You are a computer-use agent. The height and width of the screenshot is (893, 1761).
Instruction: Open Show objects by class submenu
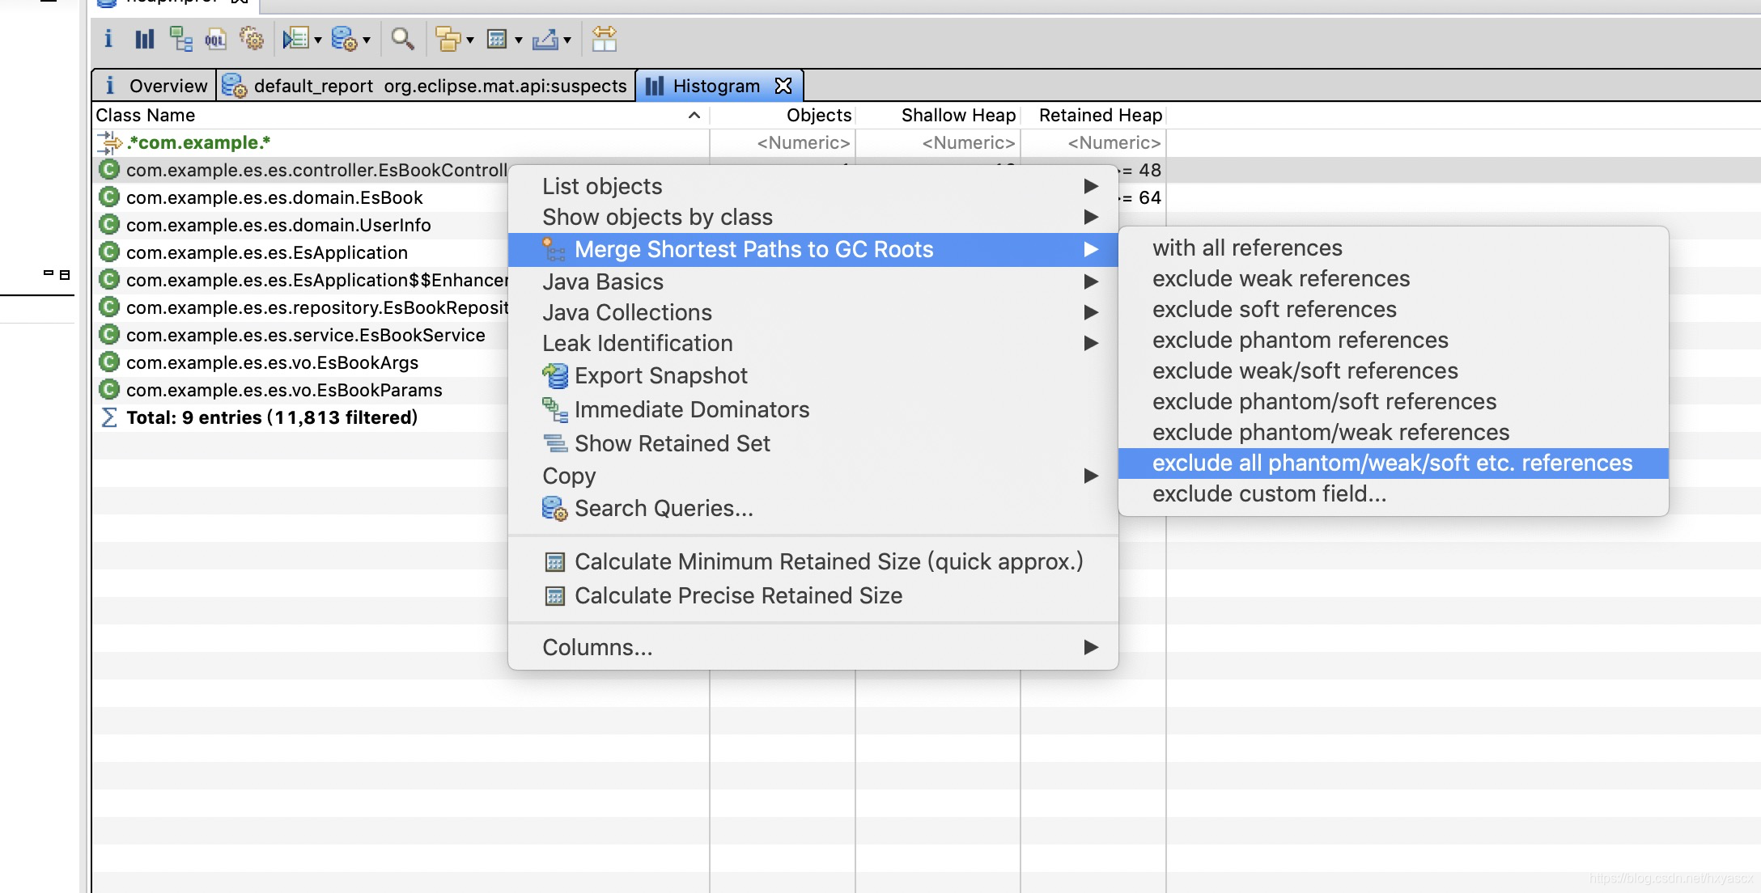(813, 217)
